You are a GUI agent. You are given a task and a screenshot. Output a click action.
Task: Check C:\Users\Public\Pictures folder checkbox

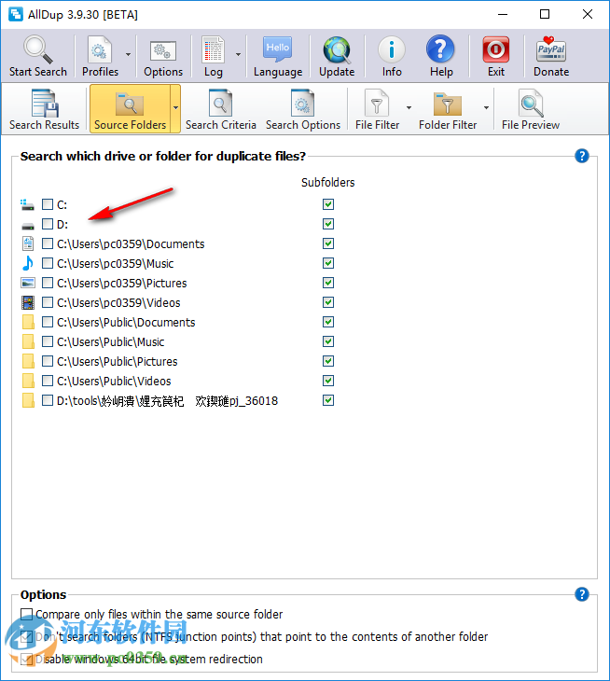pyautogui.click(x=48, y=361)
